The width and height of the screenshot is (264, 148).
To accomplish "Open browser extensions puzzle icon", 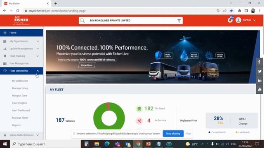I will tap(239, 11).
